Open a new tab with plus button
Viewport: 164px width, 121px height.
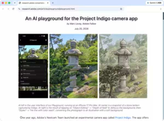pos(53,3)
